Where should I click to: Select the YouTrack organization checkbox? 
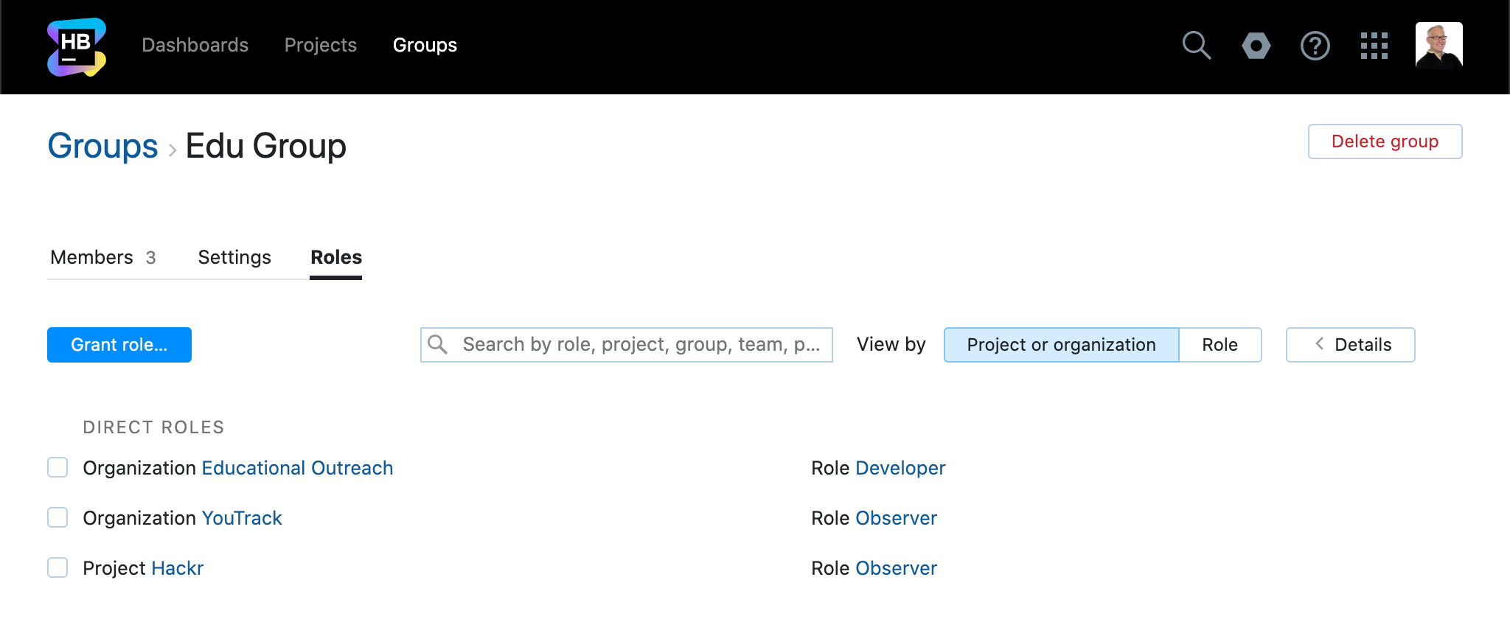pos(58,517)
